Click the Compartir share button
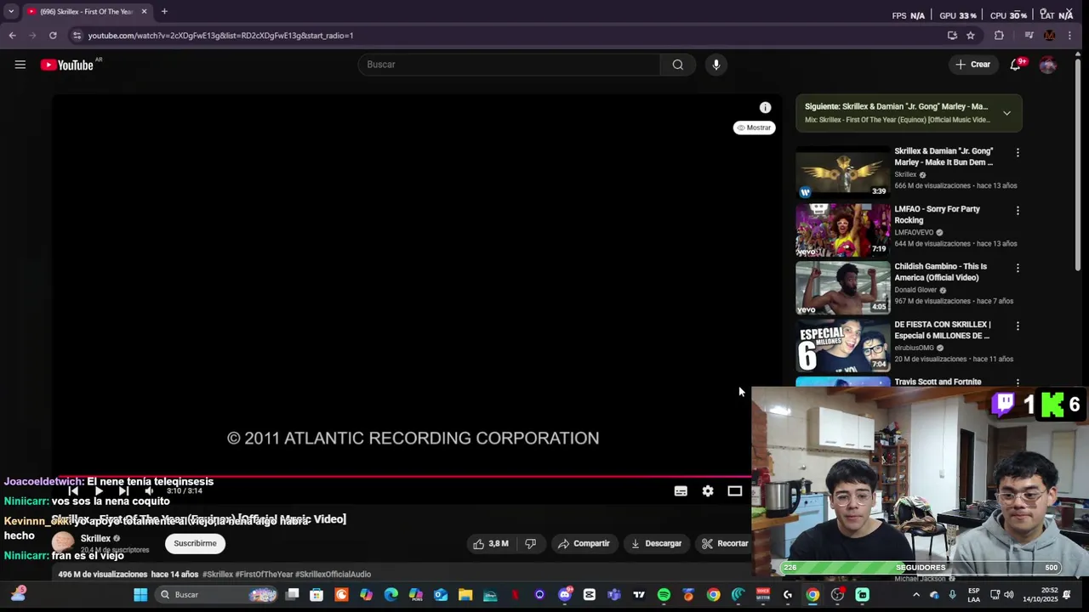This screenshot has height=612, width=1089. pyautogui.click(x=584, y=543)
